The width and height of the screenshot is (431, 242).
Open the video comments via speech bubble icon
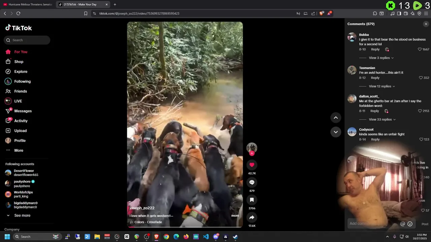pos(252,182)
